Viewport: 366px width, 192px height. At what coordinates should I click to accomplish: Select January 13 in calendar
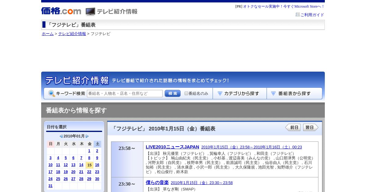tap(73, 165)
